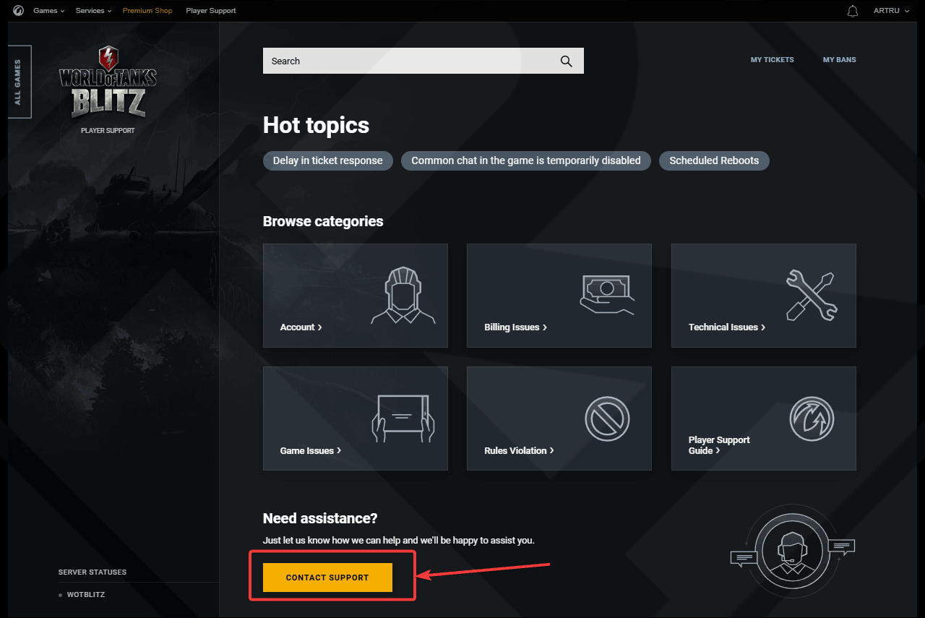925x618 pixels.
Task: Click the Technical Issues wrench icon
Action: [811, 295]
